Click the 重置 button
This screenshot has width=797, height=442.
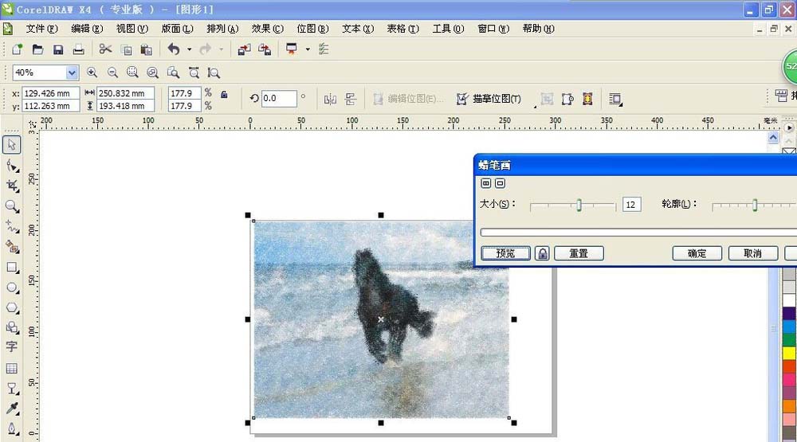579,253
